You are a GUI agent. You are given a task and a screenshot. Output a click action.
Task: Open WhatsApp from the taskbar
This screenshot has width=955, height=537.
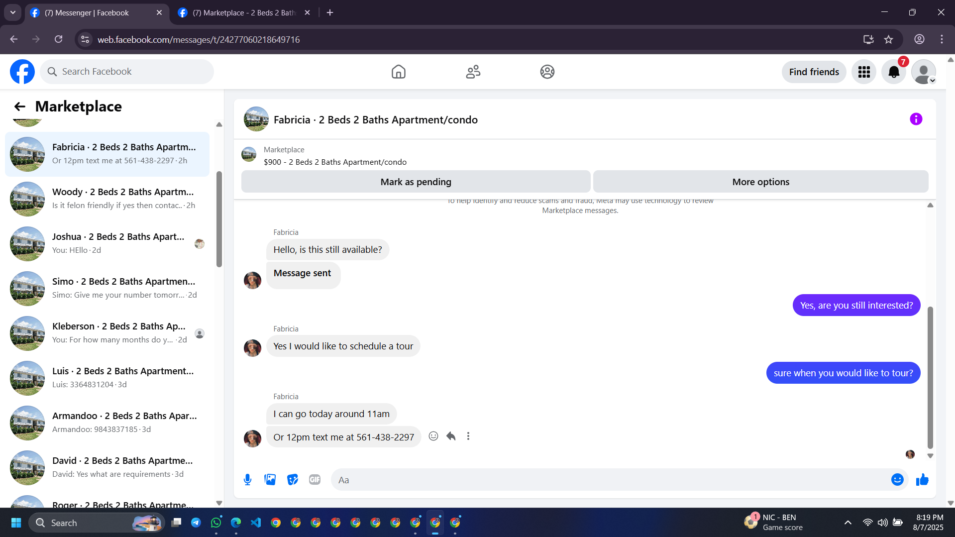(216, 523)
